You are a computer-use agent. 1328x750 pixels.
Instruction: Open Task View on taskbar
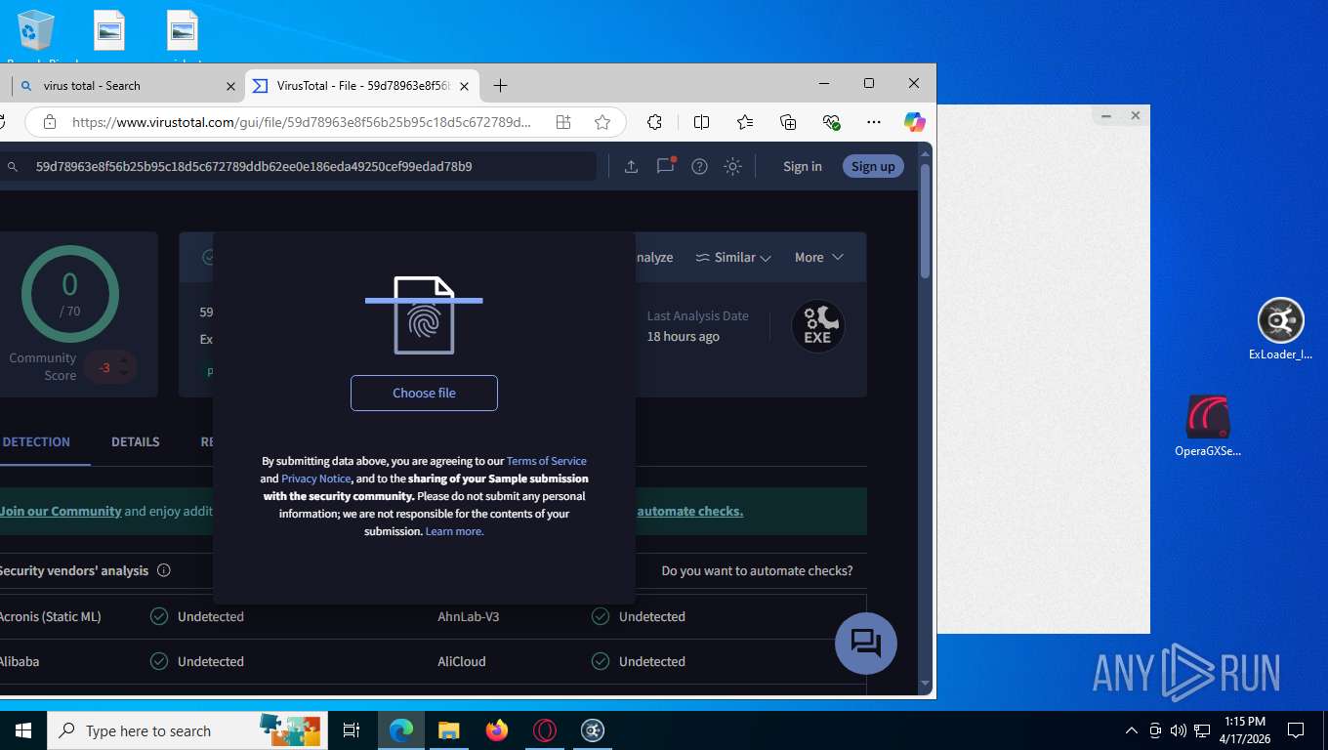click(x=352, y=730)
